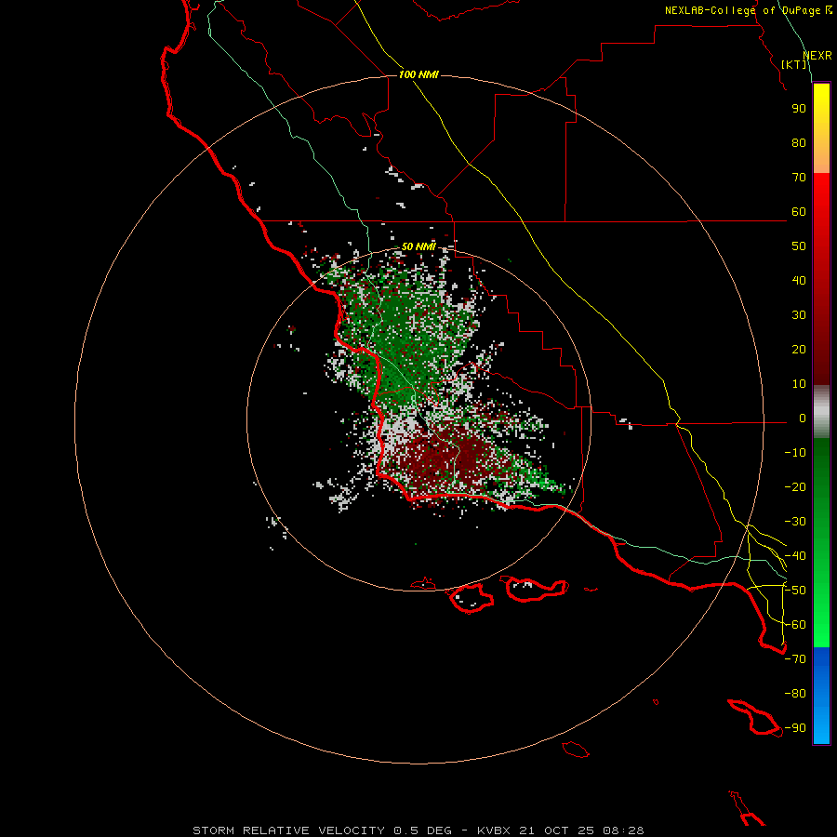Click the -70 scale value
This screenshot has height=837, width=837.
pyautogui.click(x=795, y=659)
